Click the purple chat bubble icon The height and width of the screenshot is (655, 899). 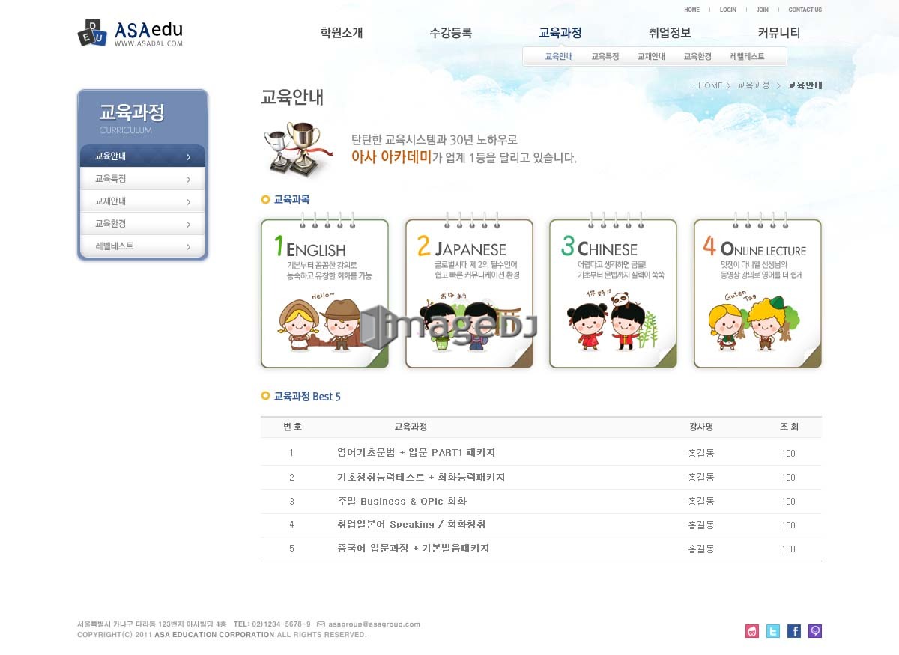click(x=815, y=631)
